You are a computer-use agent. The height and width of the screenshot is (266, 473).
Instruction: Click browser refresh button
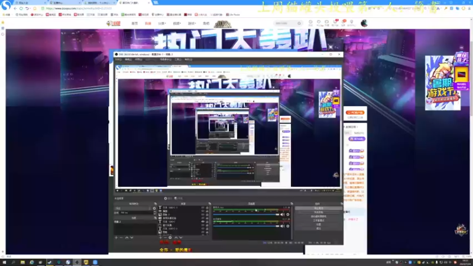pyautogui.click(x=21, y=8)
